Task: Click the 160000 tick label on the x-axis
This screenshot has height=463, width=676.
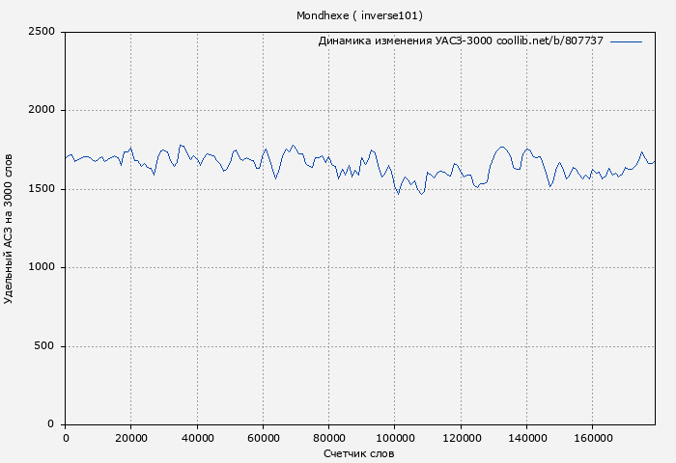Action: coord(592,438)
